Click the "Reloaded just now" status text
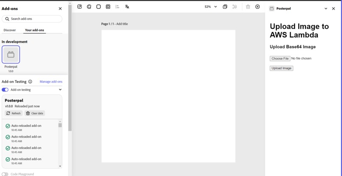 click(x=27, y=106)
